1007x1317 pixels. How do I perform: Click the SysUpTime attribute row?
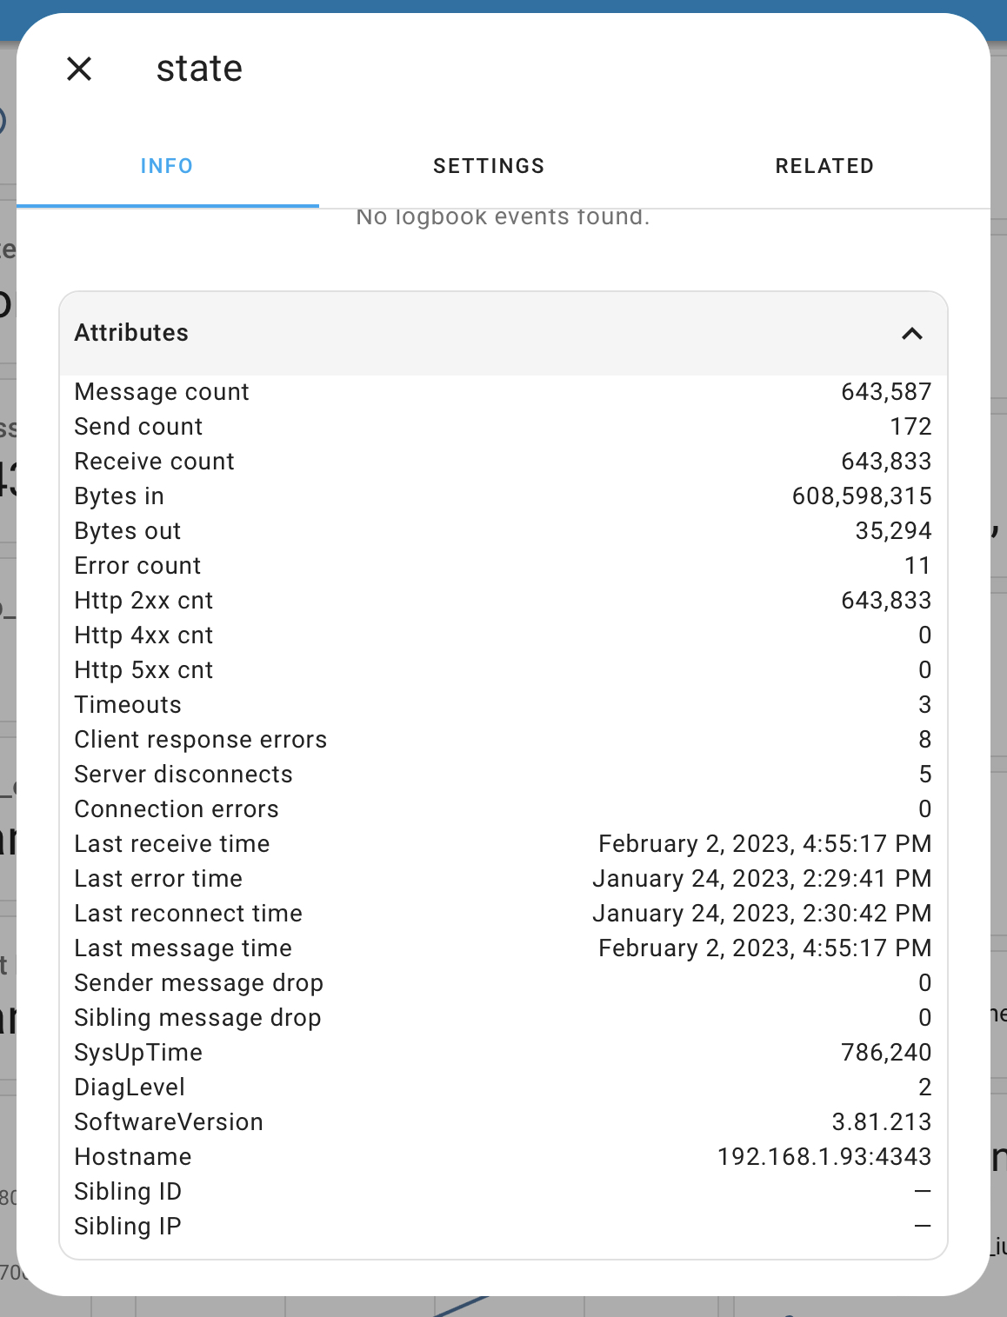click(x=138, y=1053)
